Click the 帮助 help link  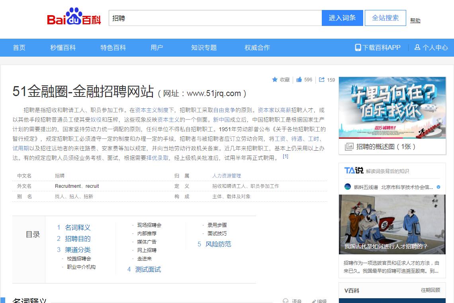415,20
